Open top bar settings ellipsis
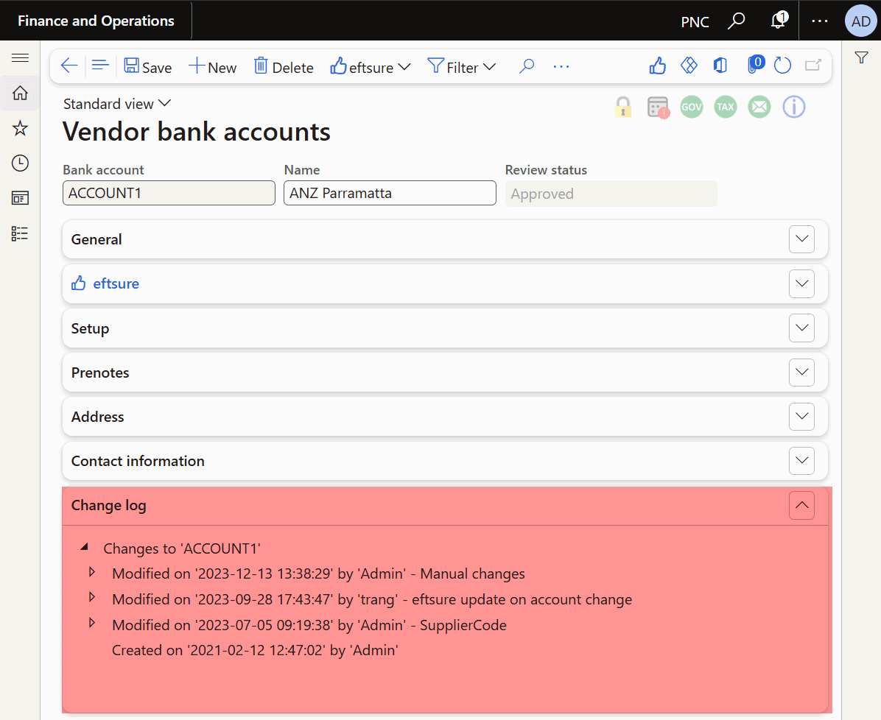 coord(820,21)
